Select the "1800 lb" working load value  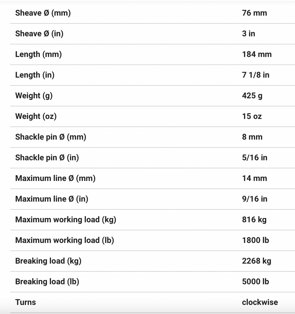255,240
